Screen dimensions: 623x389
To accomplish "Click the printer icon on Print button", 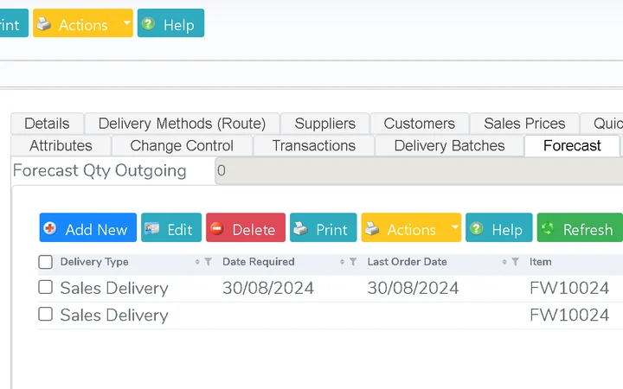I will point(300,228).
